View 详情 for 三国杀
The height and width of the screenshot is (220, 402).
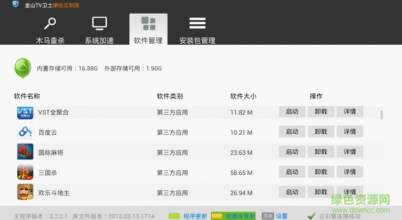(350, 172)
